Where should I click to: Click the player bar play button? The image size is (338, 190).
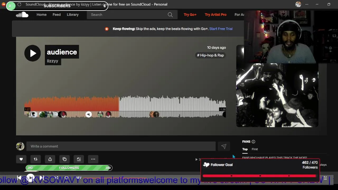pos(31,178)
